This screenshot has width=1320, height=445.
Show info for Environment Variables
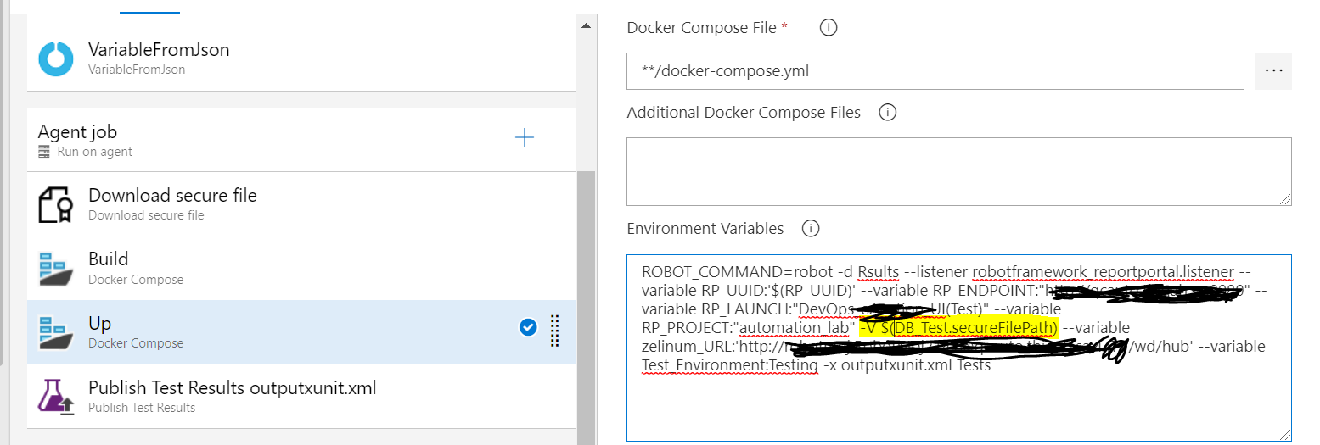click(811, 228)
